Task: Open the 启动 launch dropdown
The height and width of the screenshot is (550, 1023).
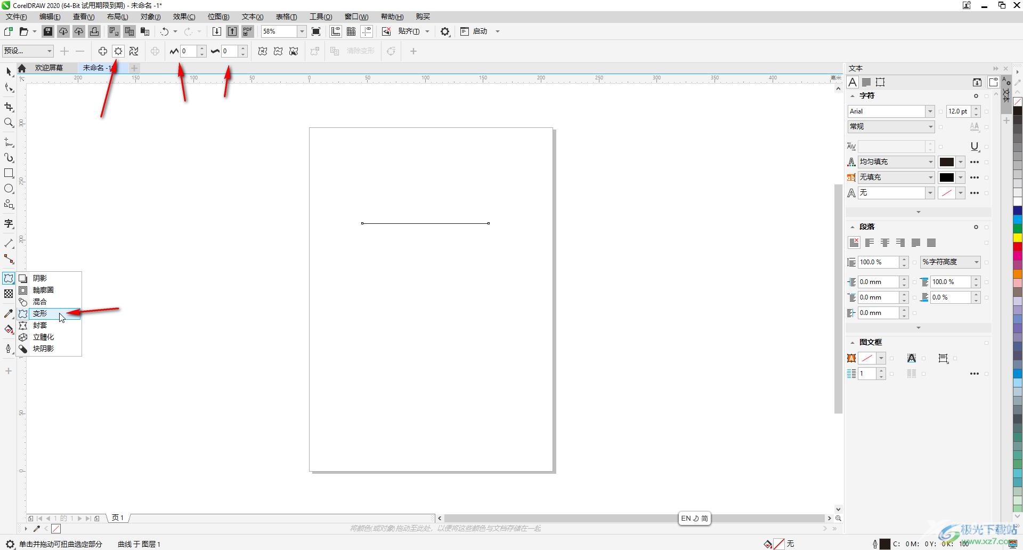Action: [498, 31]
